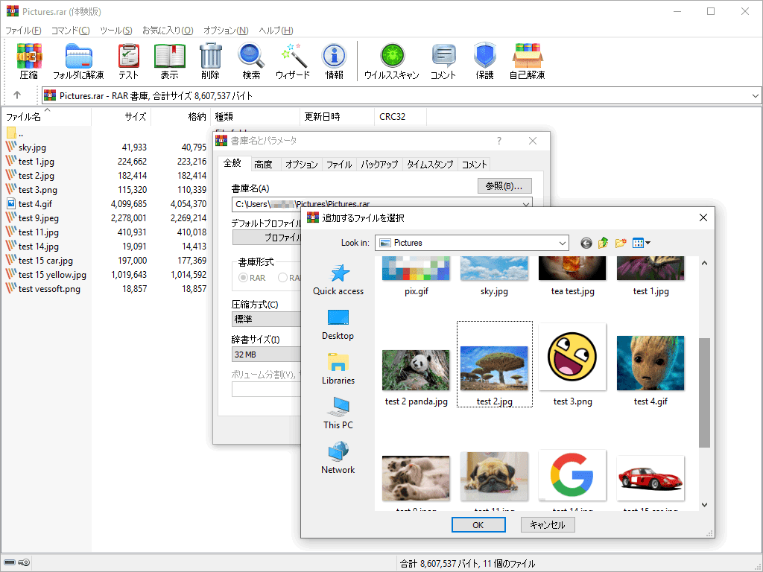Expand the main window address bar dropdown
Screen dimensions: 763x572
pyautogui.click(x=755, y=96)
